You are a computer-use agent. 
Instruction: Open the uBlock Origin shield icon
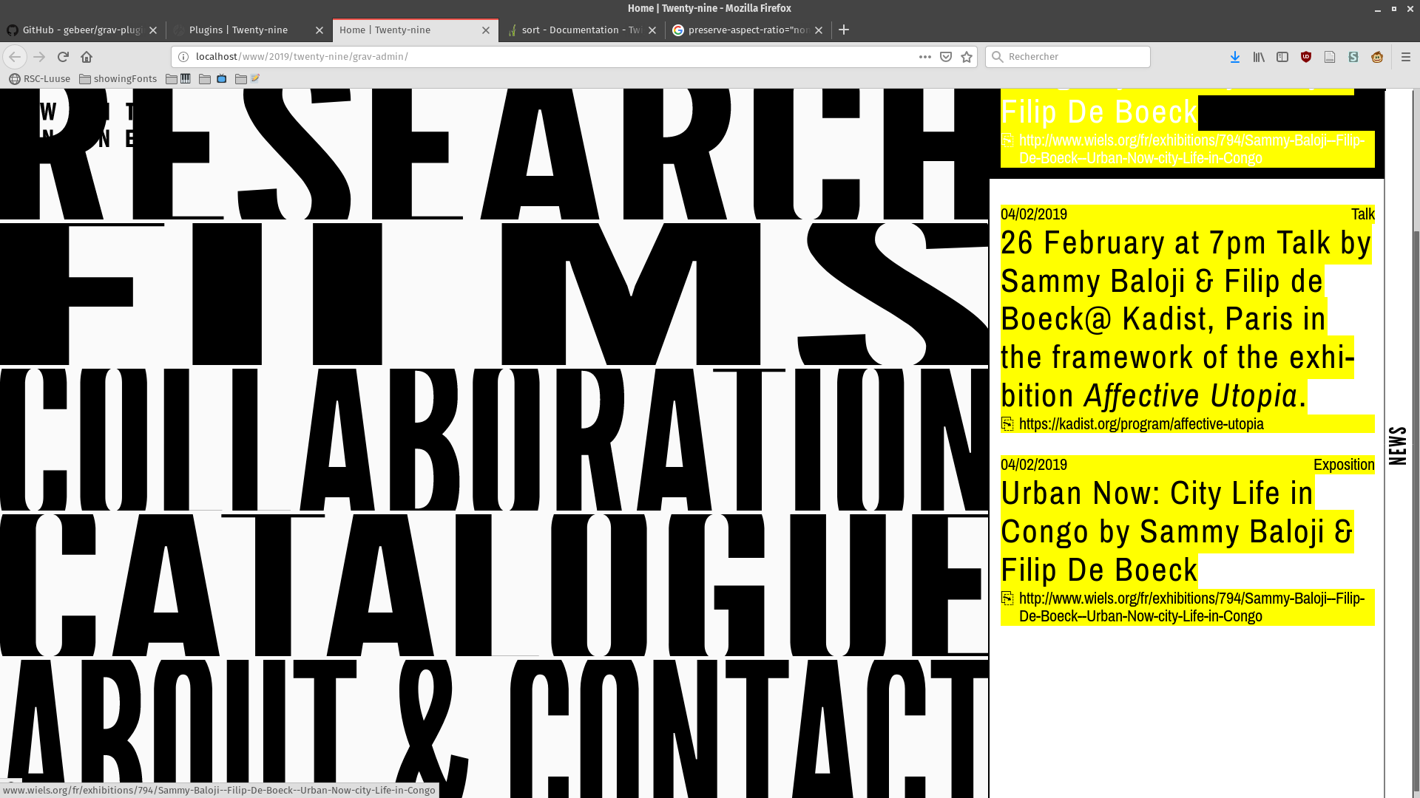pyautogui.click(x=1306, y=57)
